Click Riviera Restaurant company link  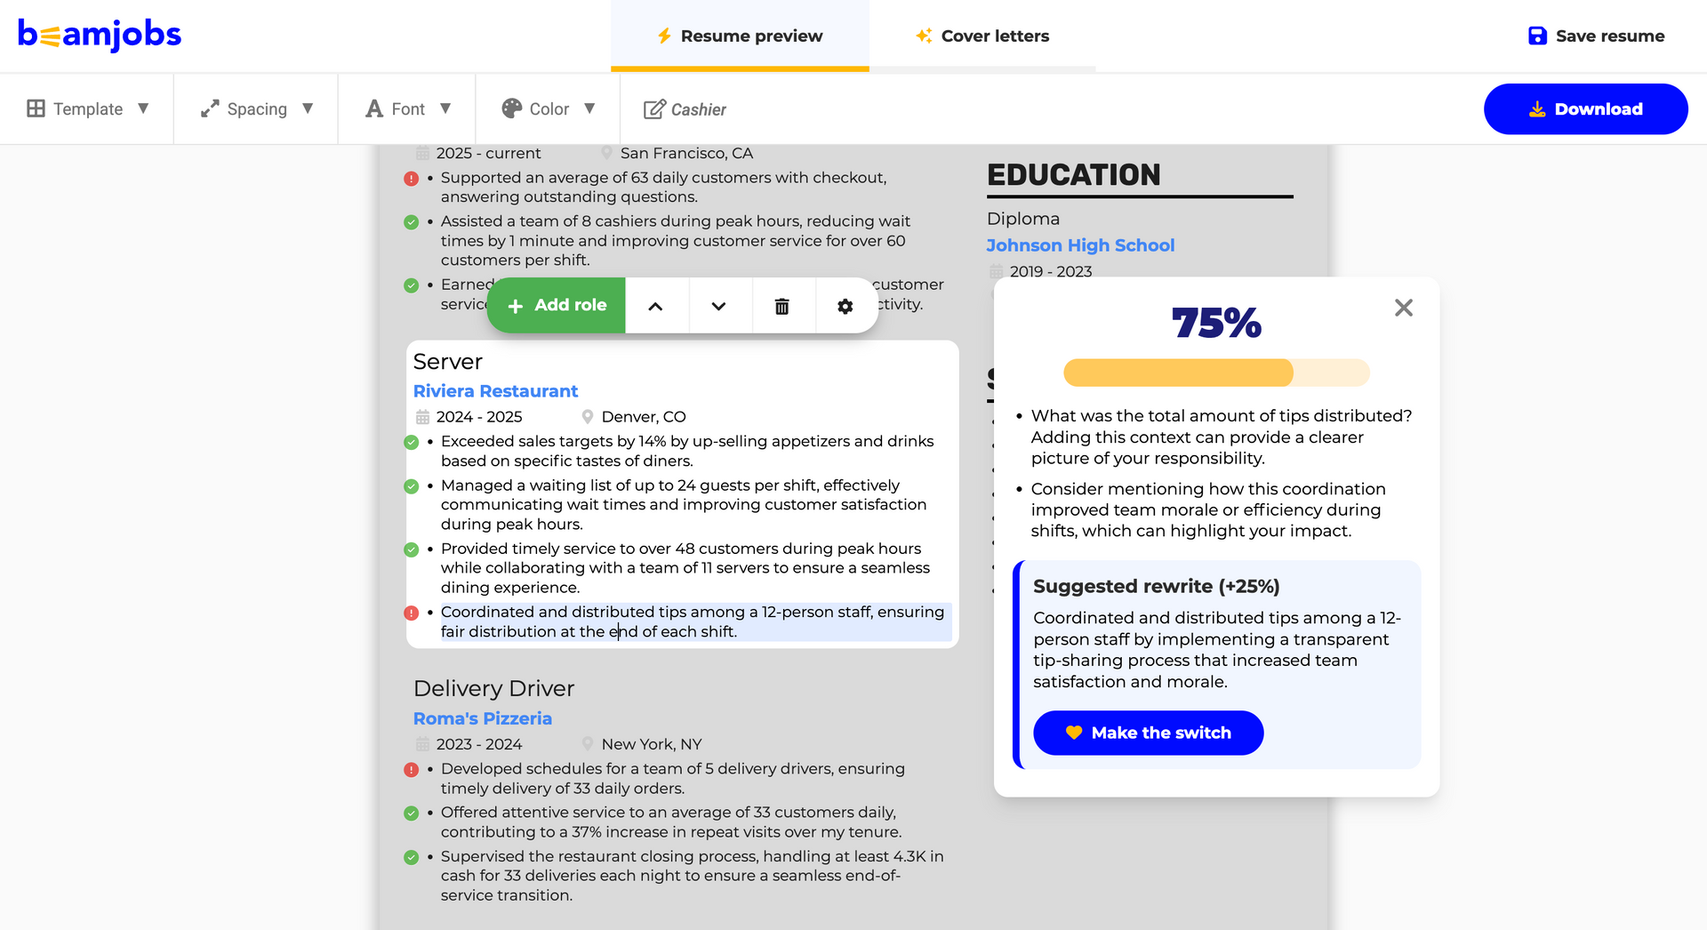click(x=495, y=391)
